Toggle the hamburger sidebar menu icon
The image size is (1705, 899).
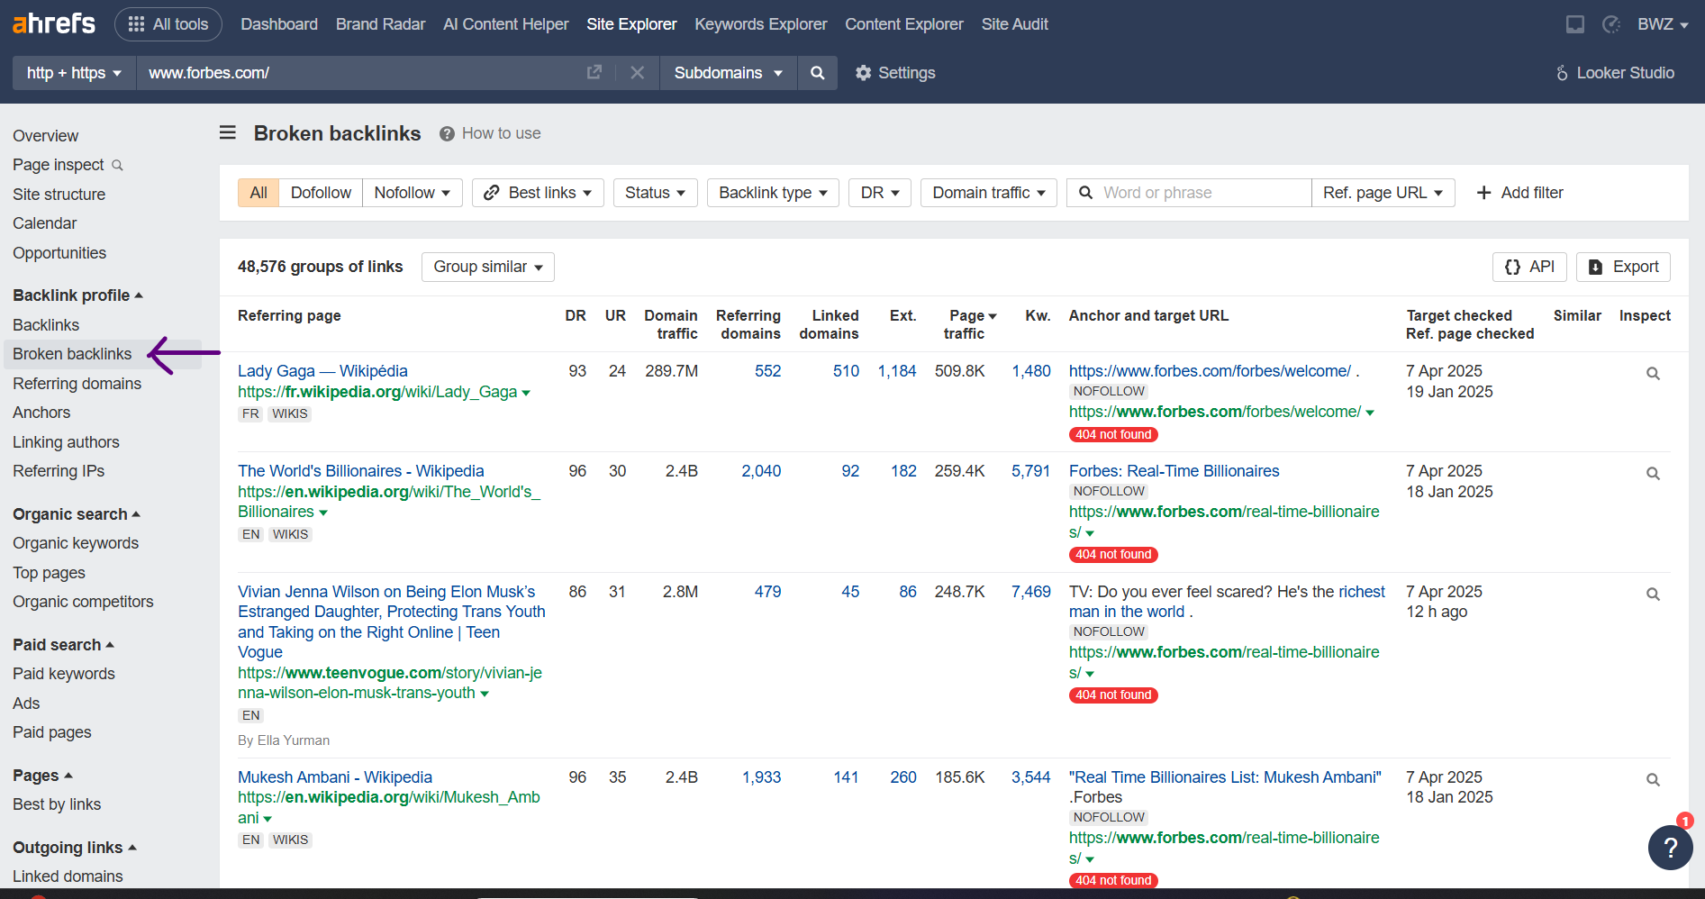coord(228,132)
